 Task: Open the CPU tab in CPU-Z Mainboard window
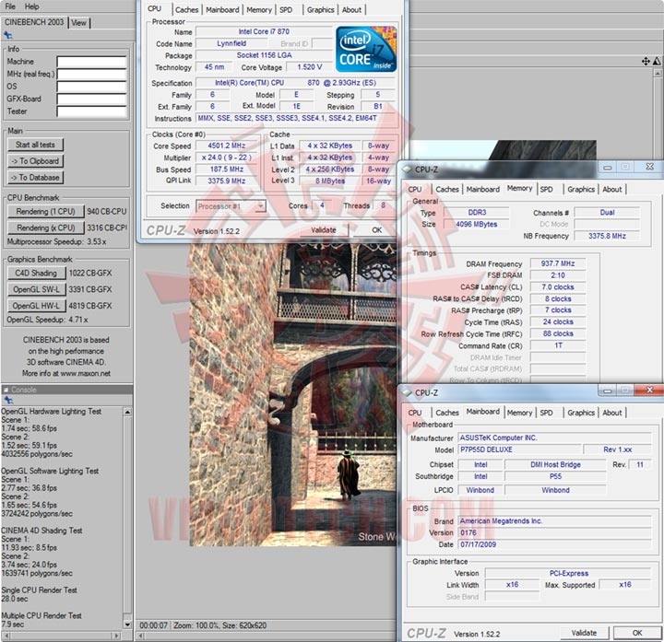click(415, 413)
